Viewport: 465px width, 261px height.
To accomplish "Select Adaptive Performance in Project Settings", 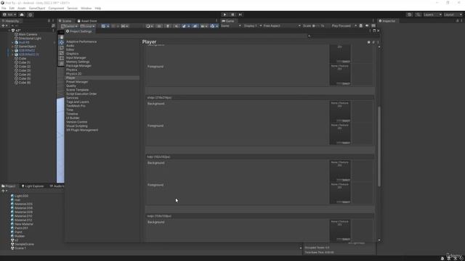I will (81, 42).
